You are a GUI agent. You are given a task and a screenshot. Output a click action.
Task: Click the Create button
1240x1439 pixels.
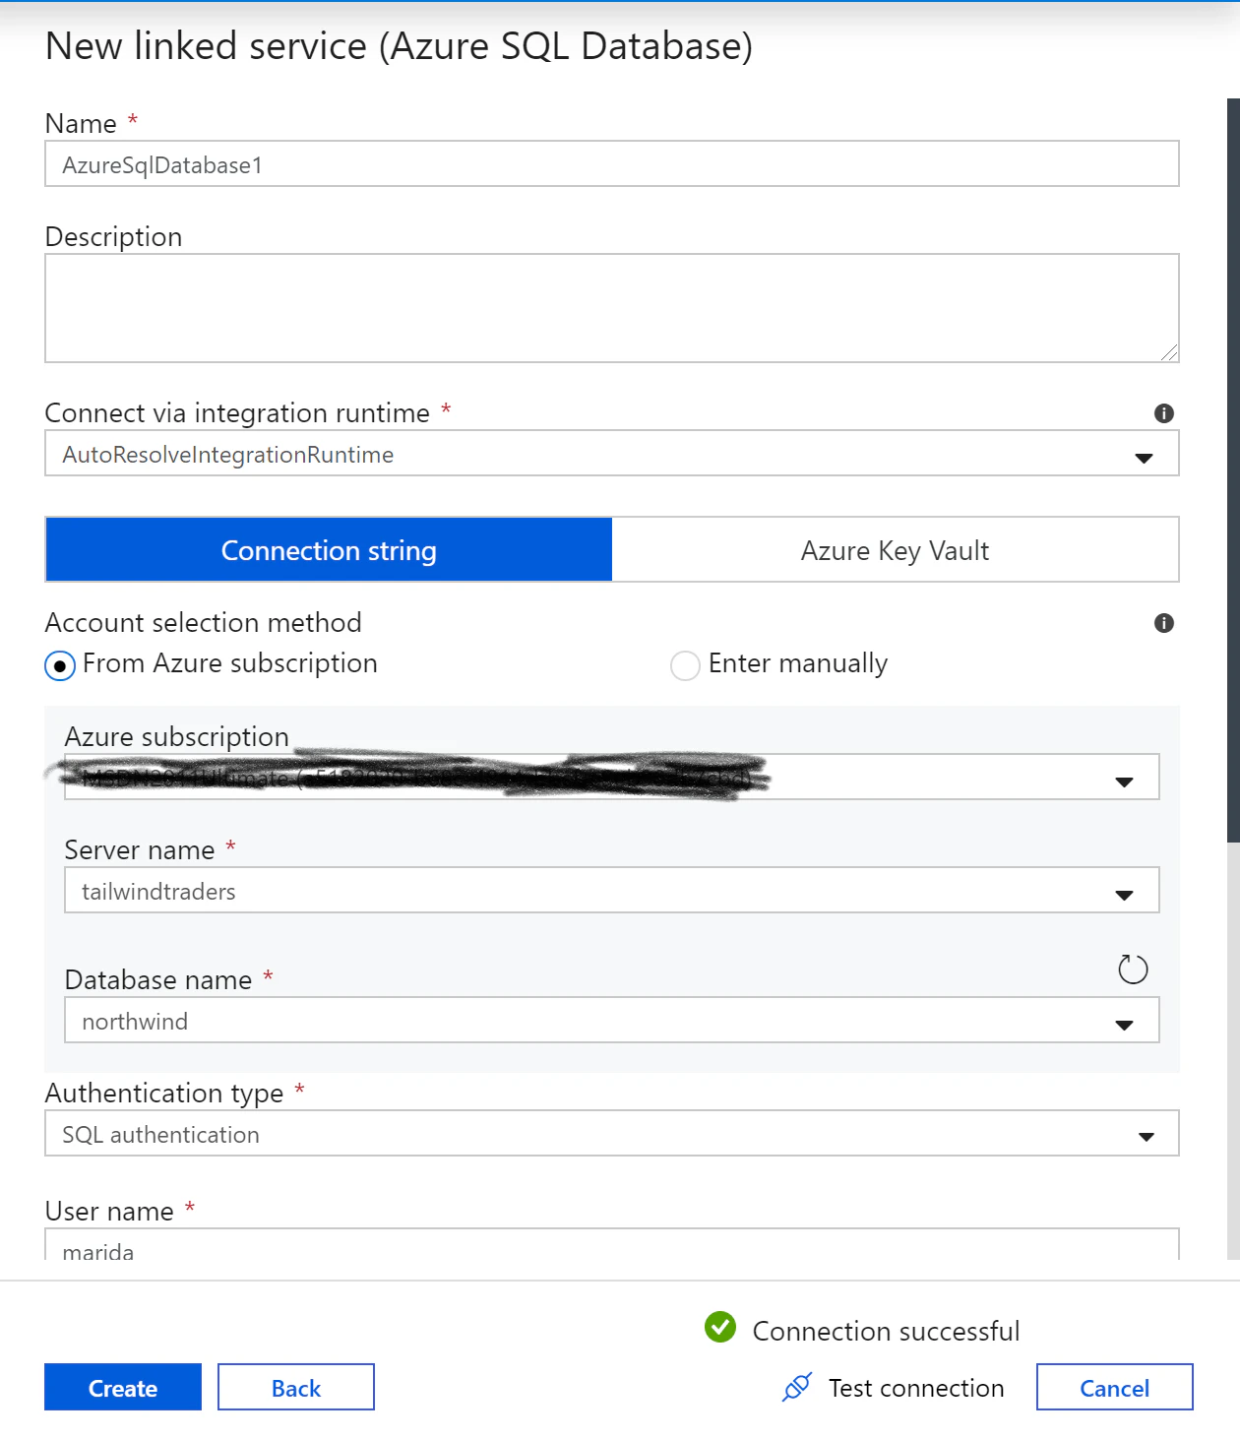pyautogui.click(x=123, y=1387)
